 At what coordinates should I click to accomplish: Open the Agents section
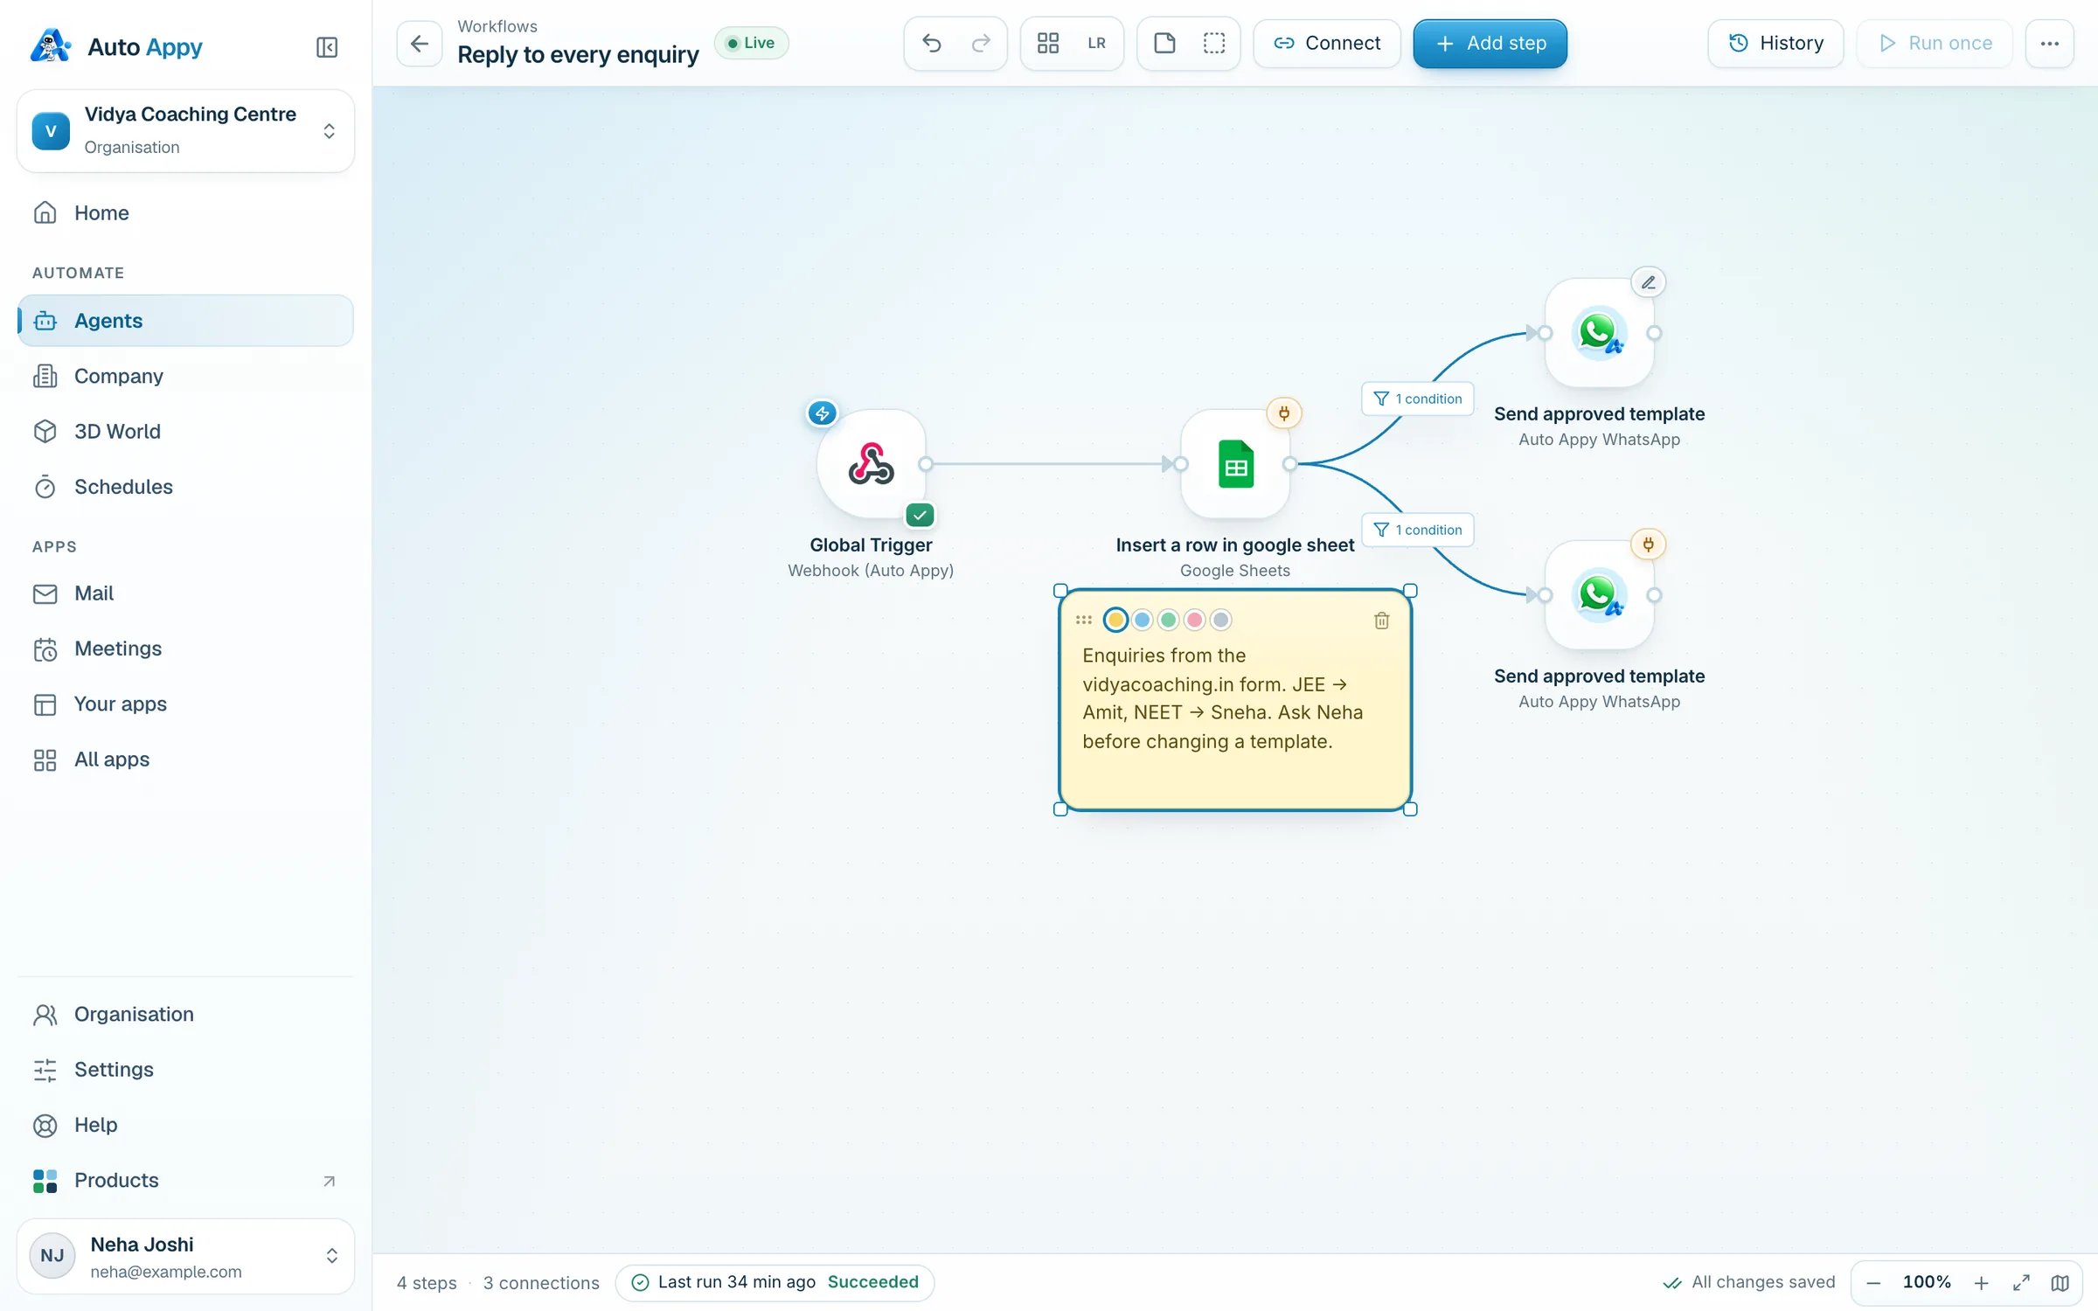tap(185, 321)
